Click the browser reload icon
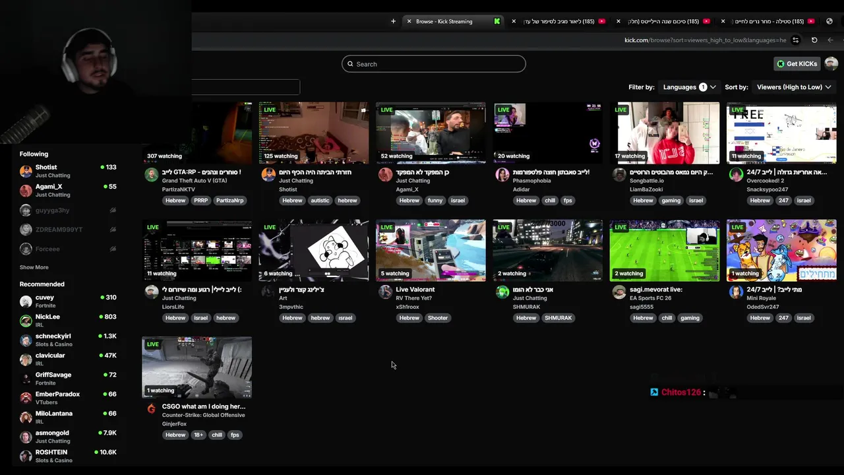This screenshot has height=475, width=844. click(814, 40)
